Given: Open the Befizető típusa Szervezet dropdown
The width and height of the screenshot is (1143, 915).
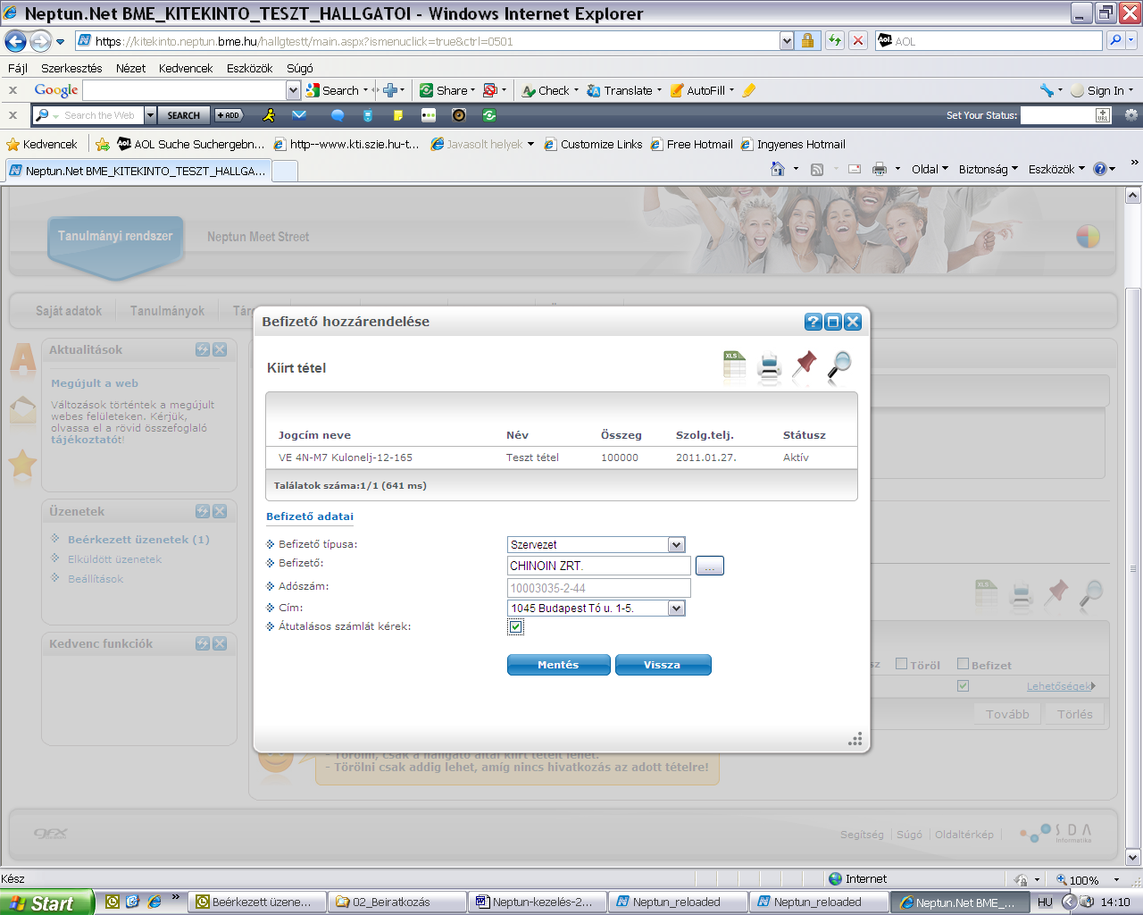Looking at the screenshot, I should [676, 545].
